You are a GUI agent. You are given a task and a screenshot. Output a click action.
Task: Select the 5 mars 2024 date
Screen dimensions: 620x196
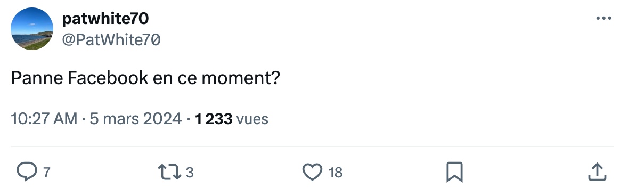[136, 119]
